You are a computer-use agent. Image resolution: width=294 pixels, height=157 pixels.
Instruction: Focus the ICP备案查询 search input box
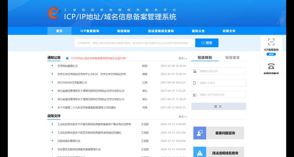coord(135,43)
